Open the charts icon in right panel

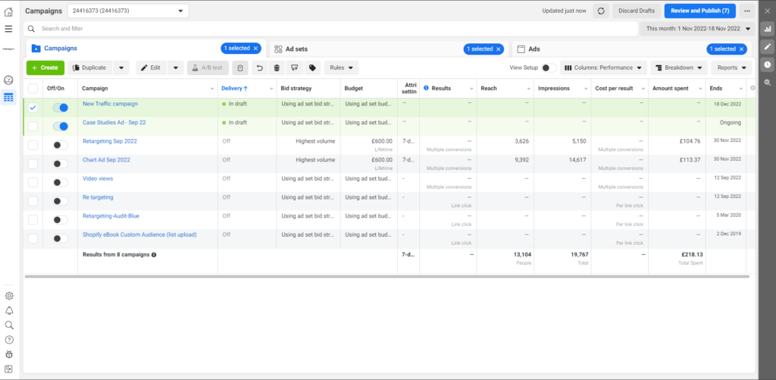pyautogui.click(x=768, y=30)
